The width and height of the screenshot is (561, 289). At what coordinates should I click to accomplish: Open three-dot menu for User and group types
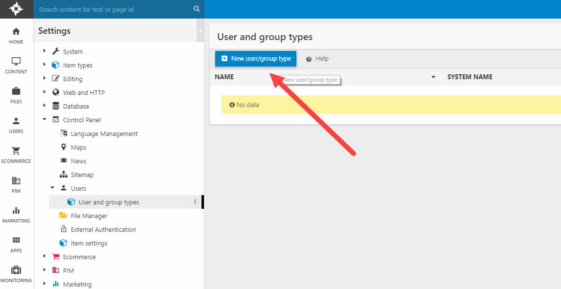195,202
